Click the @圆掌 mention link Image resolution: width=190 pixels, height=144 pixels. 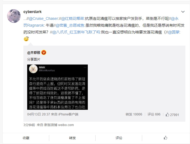pyautogui.click(x=173, y=32)
